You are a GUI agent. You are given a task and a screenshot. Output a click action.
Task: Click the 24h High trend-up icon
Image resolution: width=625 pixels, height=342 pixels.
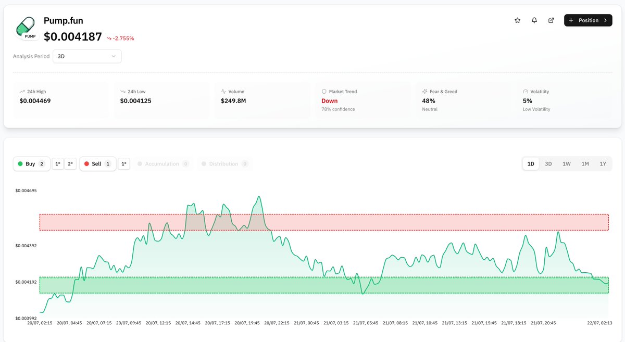[x=22, y=92]
